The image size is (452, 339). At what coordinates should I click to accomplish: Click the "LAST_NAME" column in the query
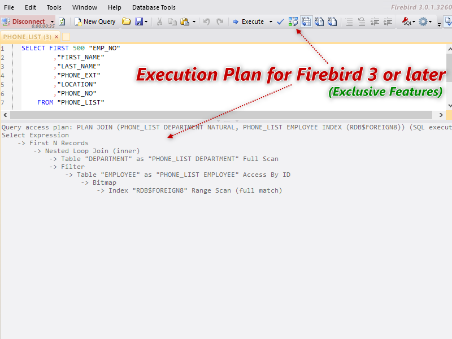79,66
